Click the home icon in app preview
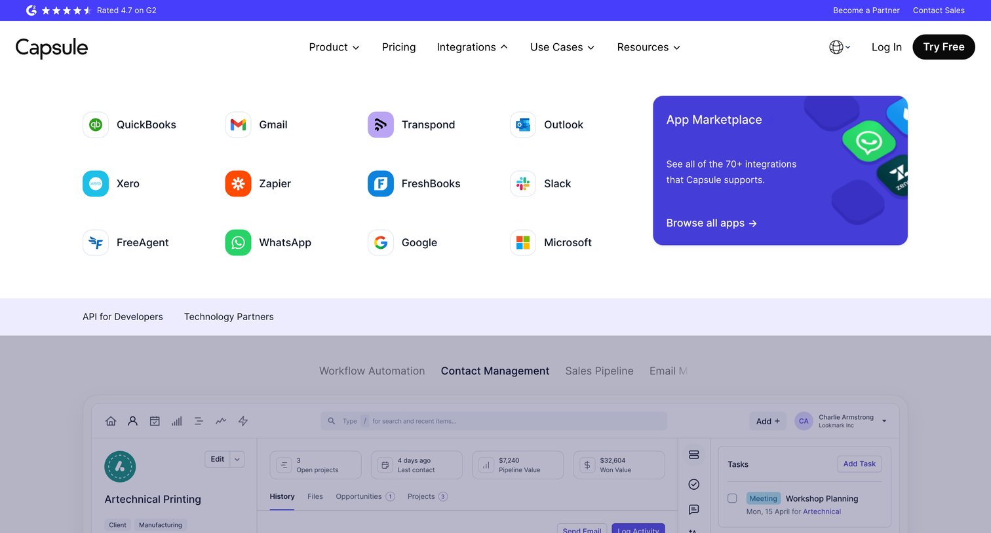991x533 pixels. (111, 421)
